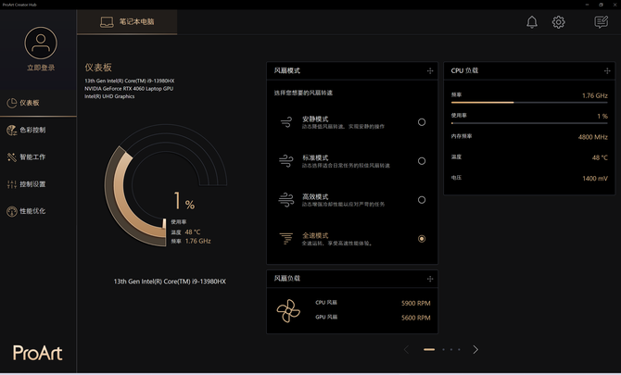
Task: Click the CPU 负载 card title
Action: pos(464,70)
